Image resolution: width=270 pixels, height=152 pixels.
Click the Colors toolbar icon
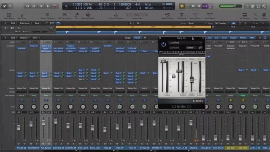pyautogui.click(x=264, y=16)
